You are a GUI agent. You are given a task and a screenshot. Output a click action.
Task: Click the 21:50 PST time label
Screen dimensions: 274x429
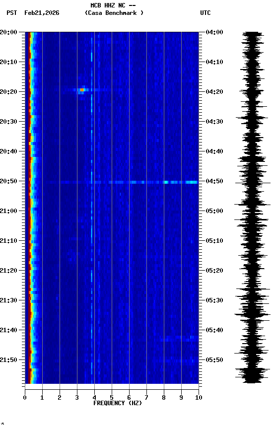[x=8, y=360]
